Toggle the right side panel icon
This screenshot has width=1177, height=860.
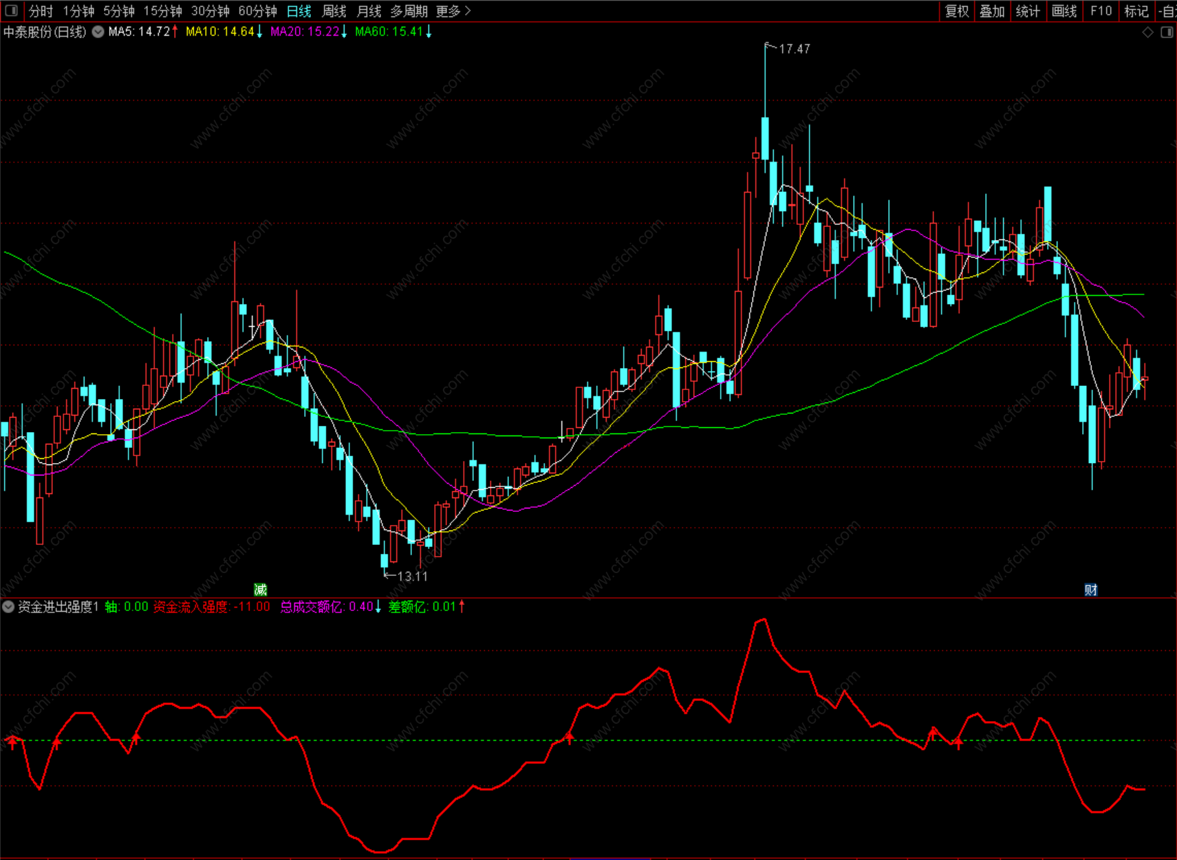pyautogui.click(x=1167, y=32)
